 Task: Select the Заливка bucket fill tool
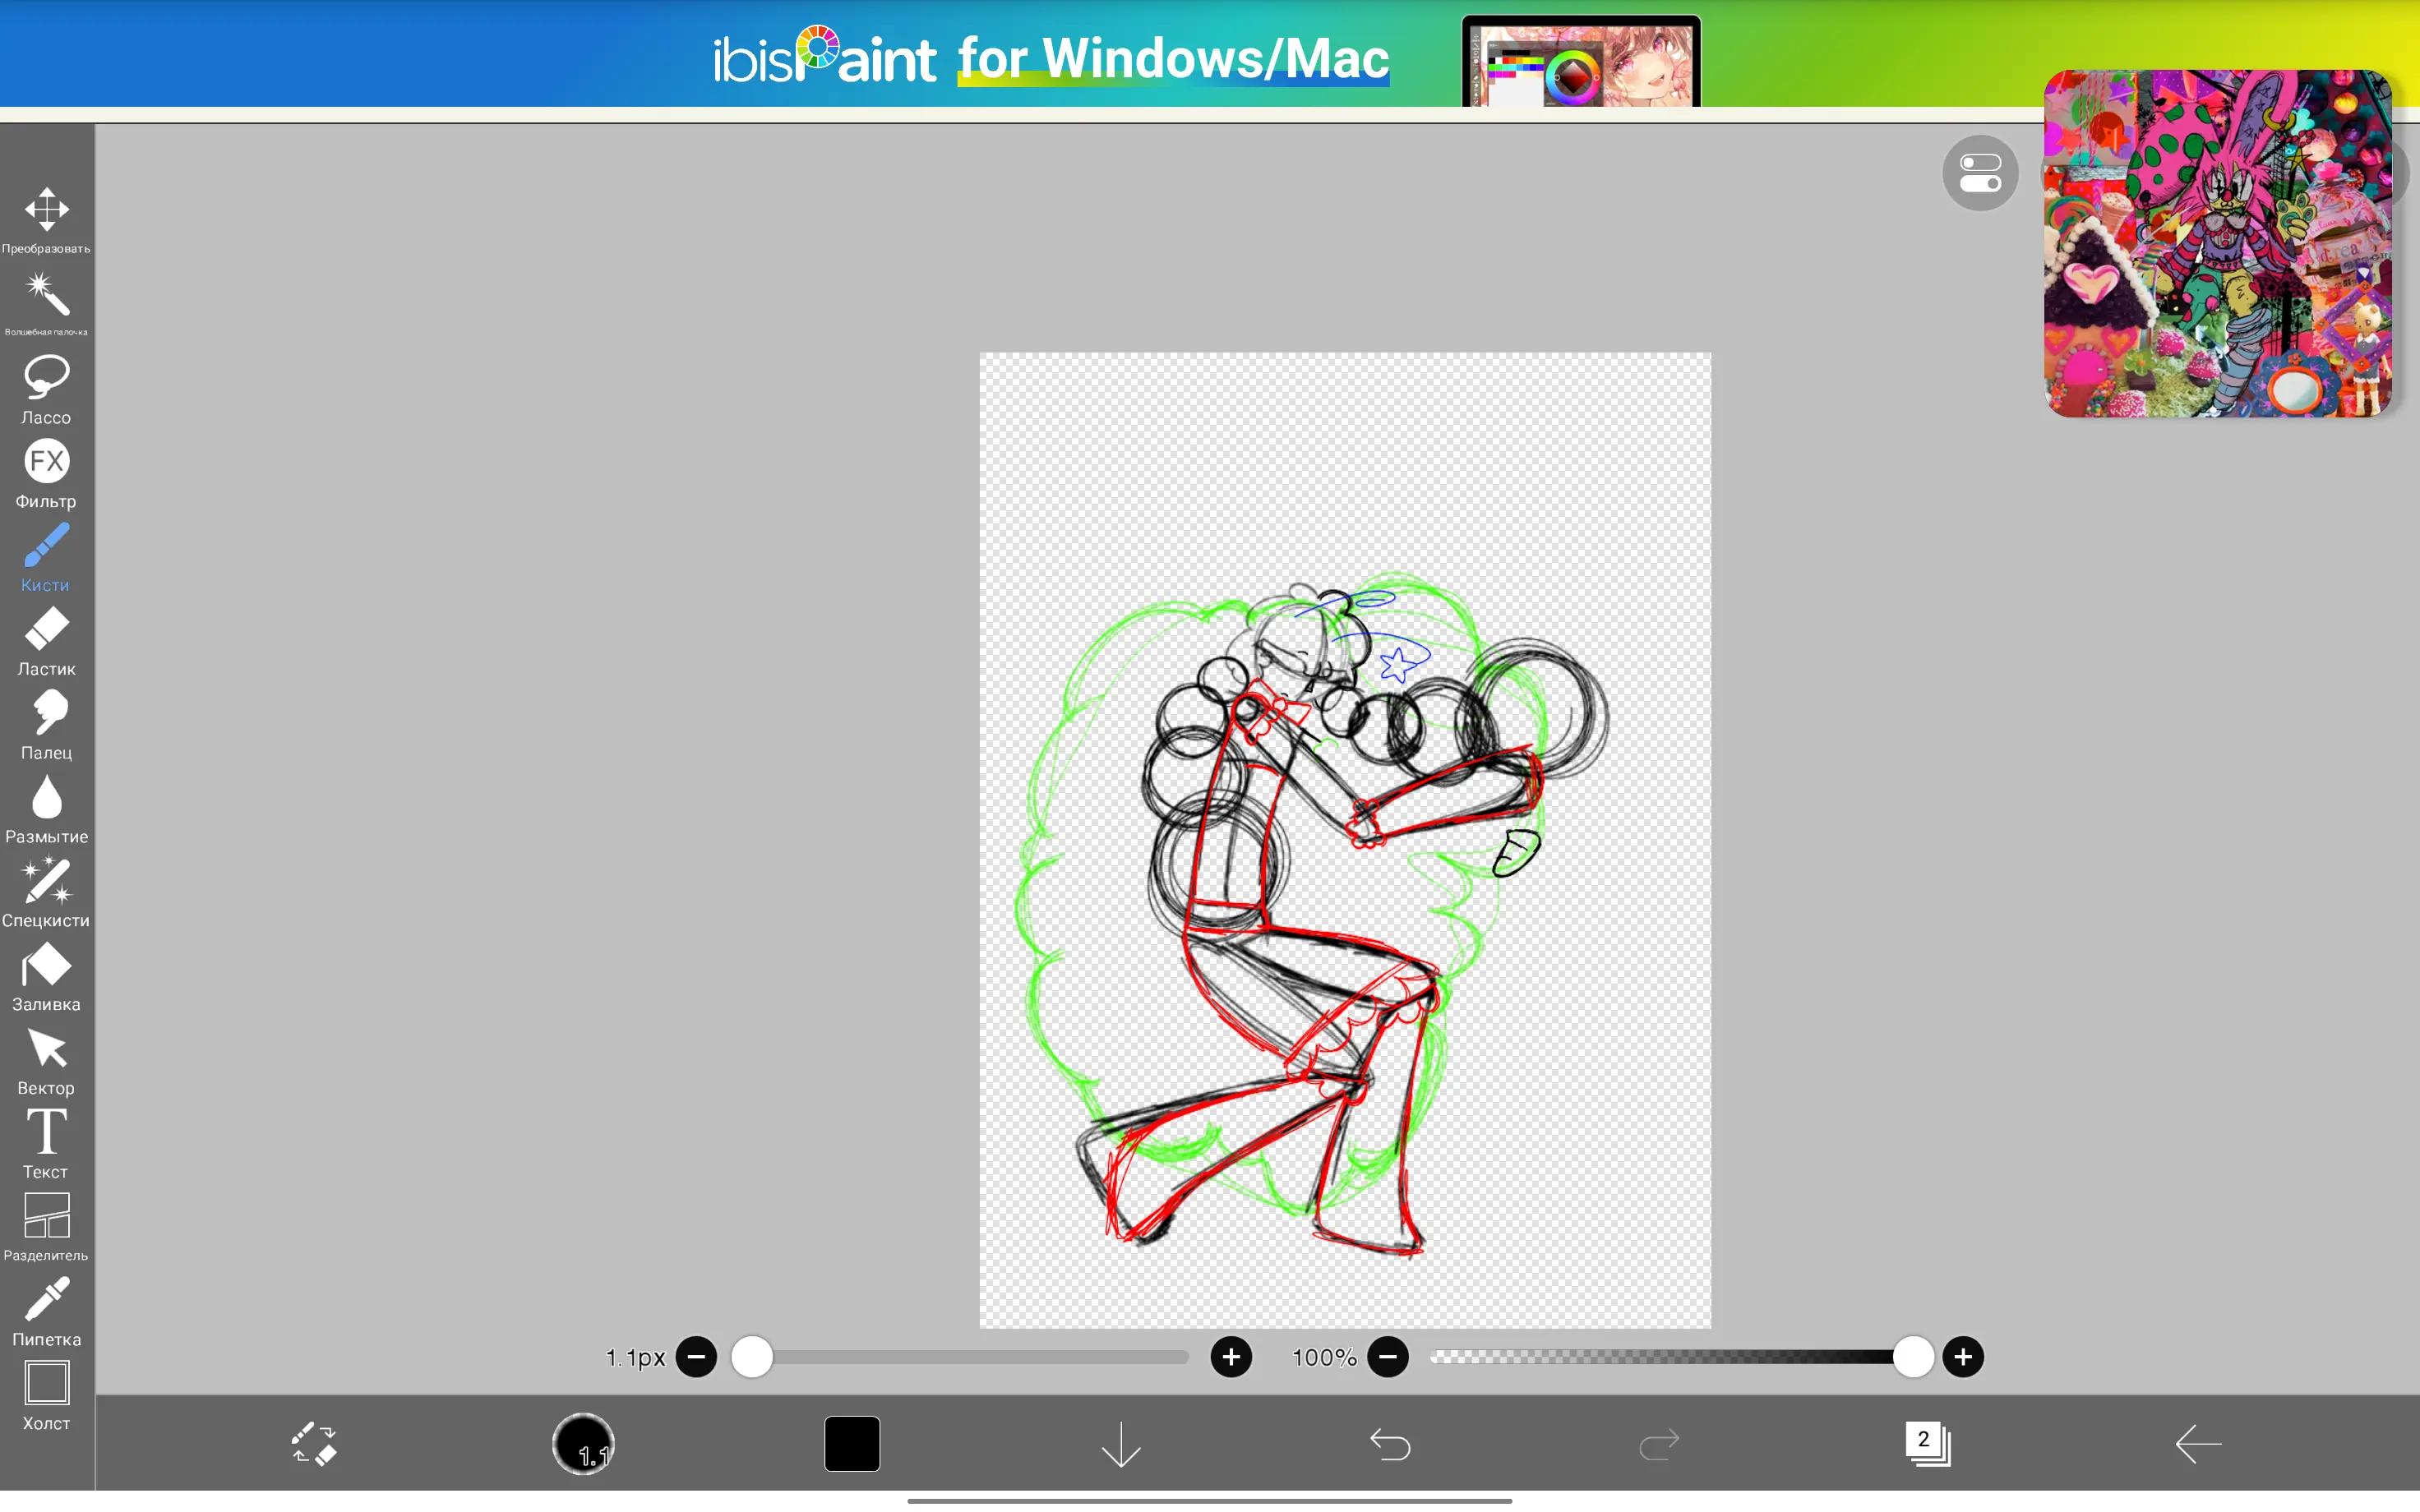click(46, 976)
